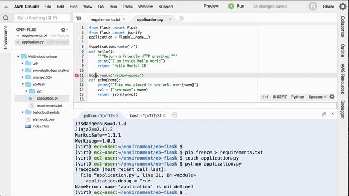Close the terminal pane with X

click(x=333, y=114)
